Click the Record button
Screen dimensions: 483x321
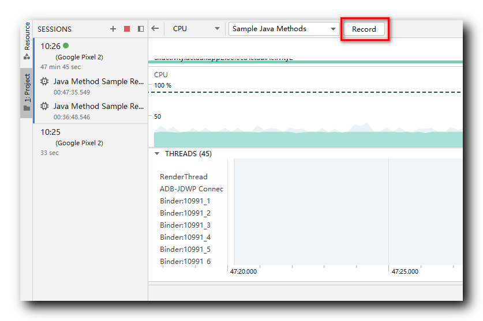[364, 29]
